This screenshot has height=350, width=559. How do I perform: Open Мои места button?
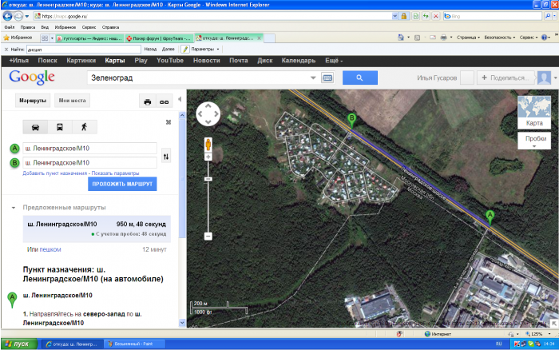(x=72, y=101)
